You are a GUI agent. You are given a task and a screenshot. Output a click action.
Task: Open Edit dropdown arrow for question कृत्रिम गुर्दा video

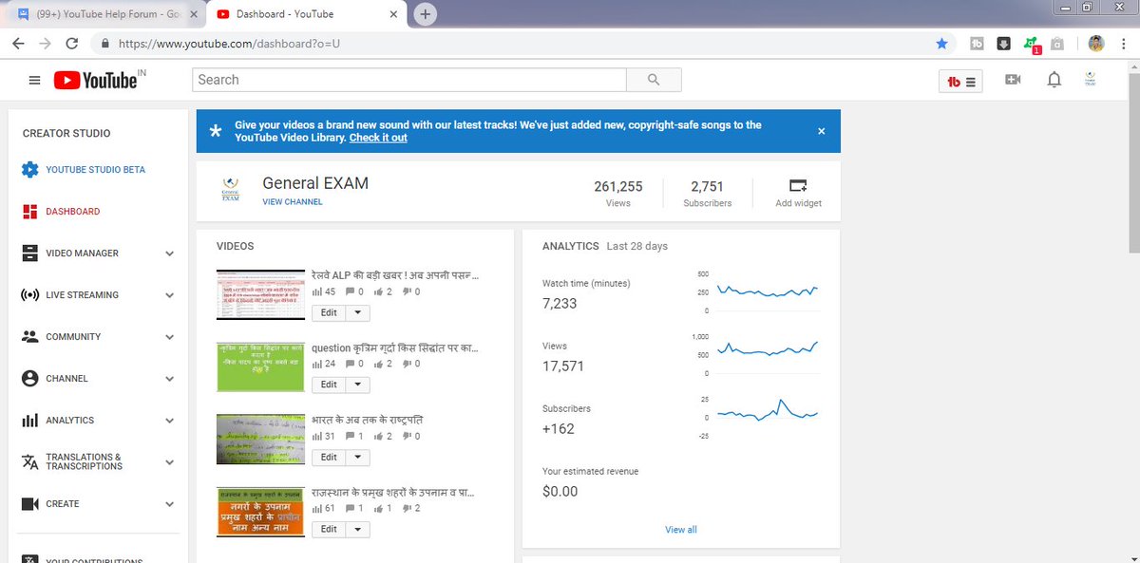pos(357,385)
